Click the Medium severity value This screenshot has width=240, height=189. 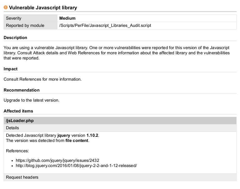[x=67, y=18]
